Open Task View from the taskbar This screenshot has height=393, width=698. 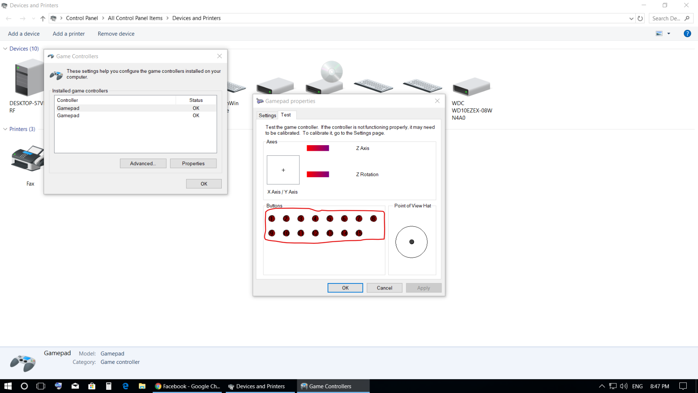coord(41,386)
